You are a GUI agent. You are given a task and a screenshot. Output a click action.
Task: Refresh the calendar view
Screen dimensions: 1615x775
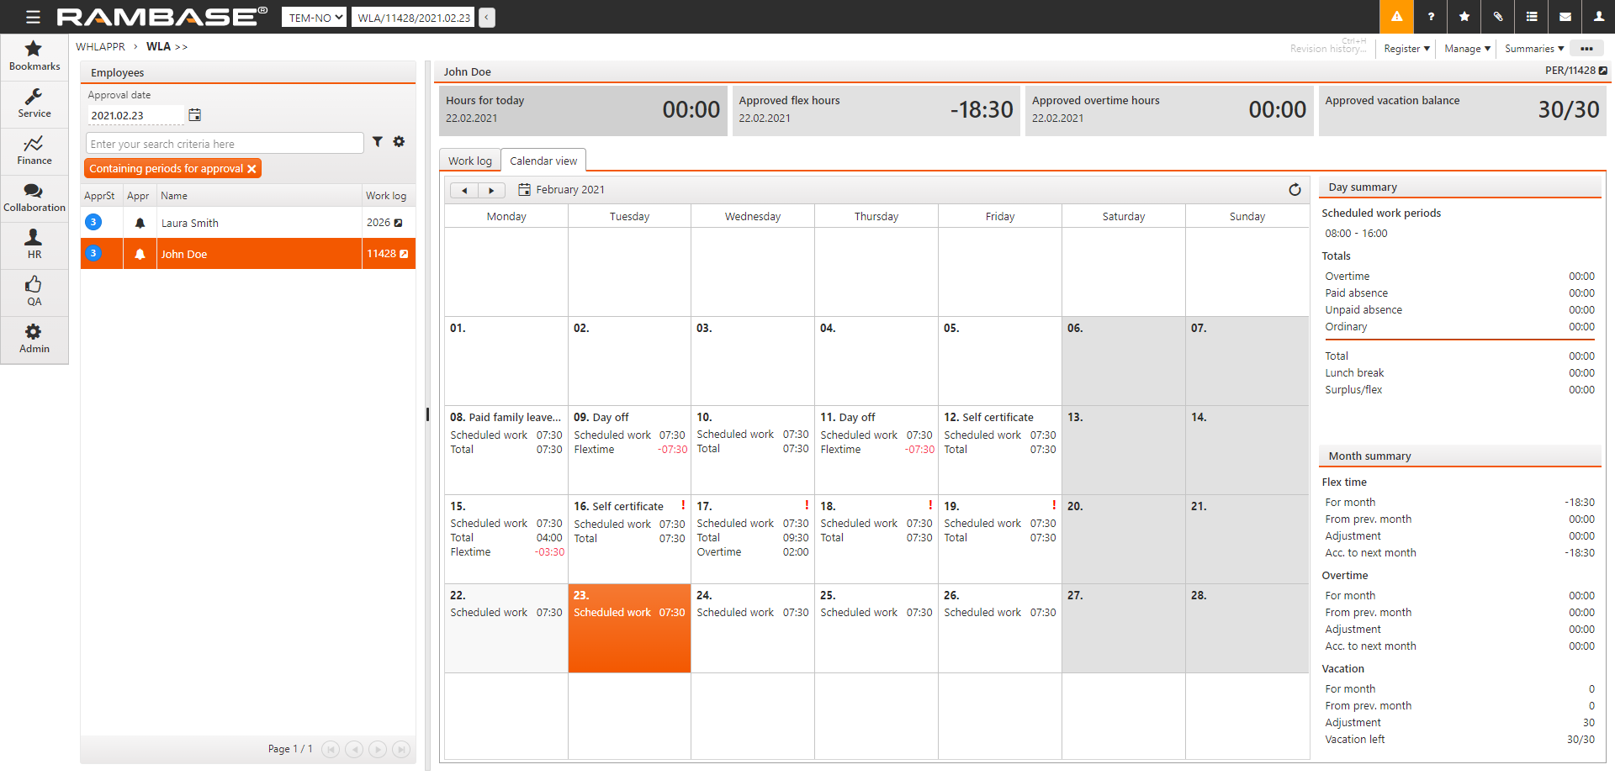point(1295,190)
